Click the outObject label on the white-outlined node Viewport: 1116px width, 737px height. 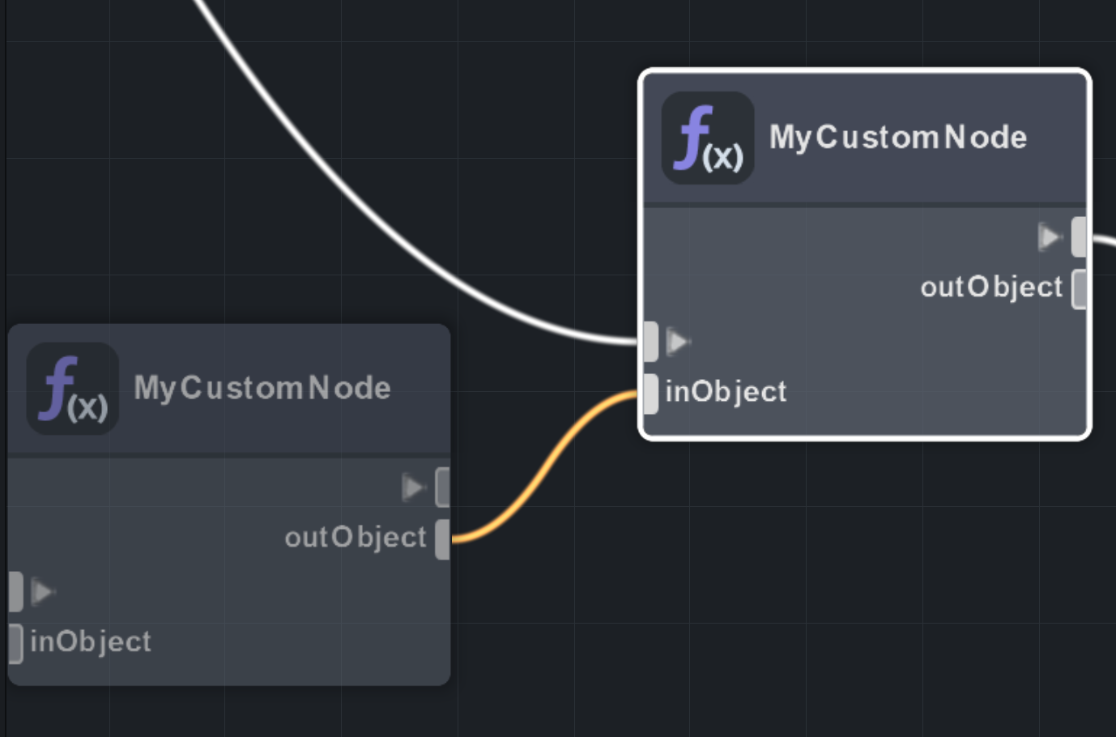(x=990, y=288)
